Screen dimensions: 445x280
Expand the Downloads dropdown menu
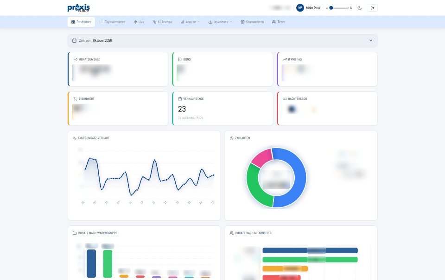(x=220, y=22)
